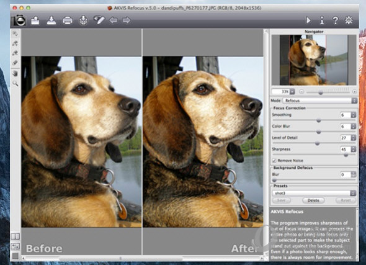The image size is (366, 265).
Task: Print the image using printer icon
Action: (68, 20)
